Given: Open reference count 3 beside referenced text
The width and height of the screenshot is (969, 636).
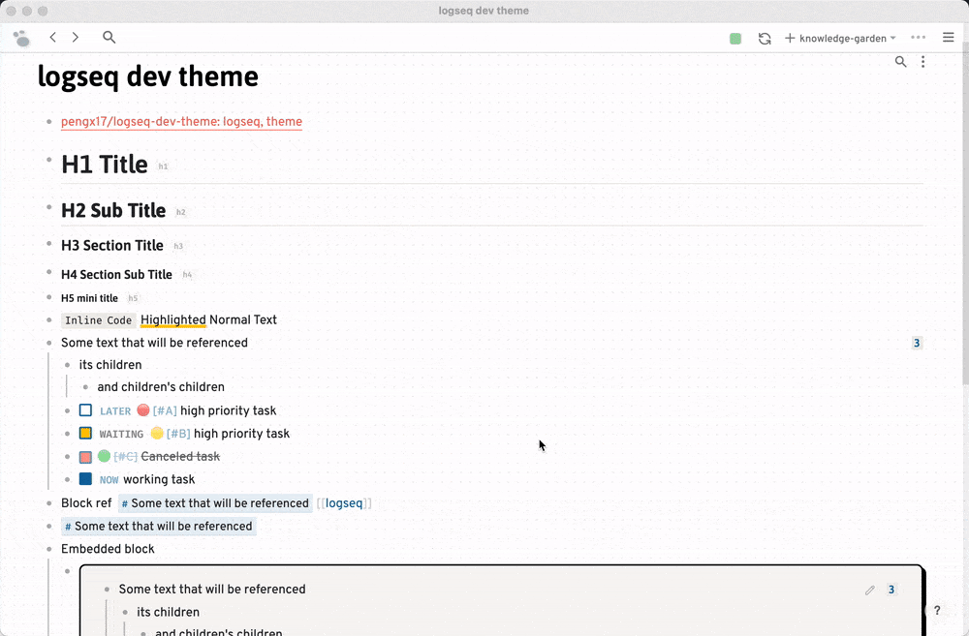Looking at the screenshot, I should tap(917, 343).
